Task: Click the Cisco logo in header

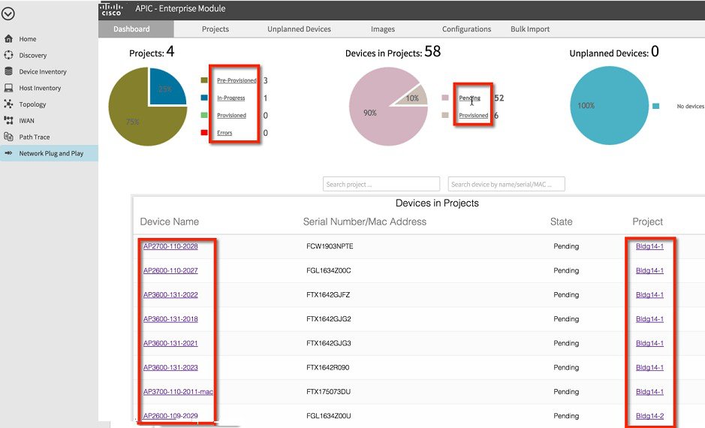Action: [112, 10]
